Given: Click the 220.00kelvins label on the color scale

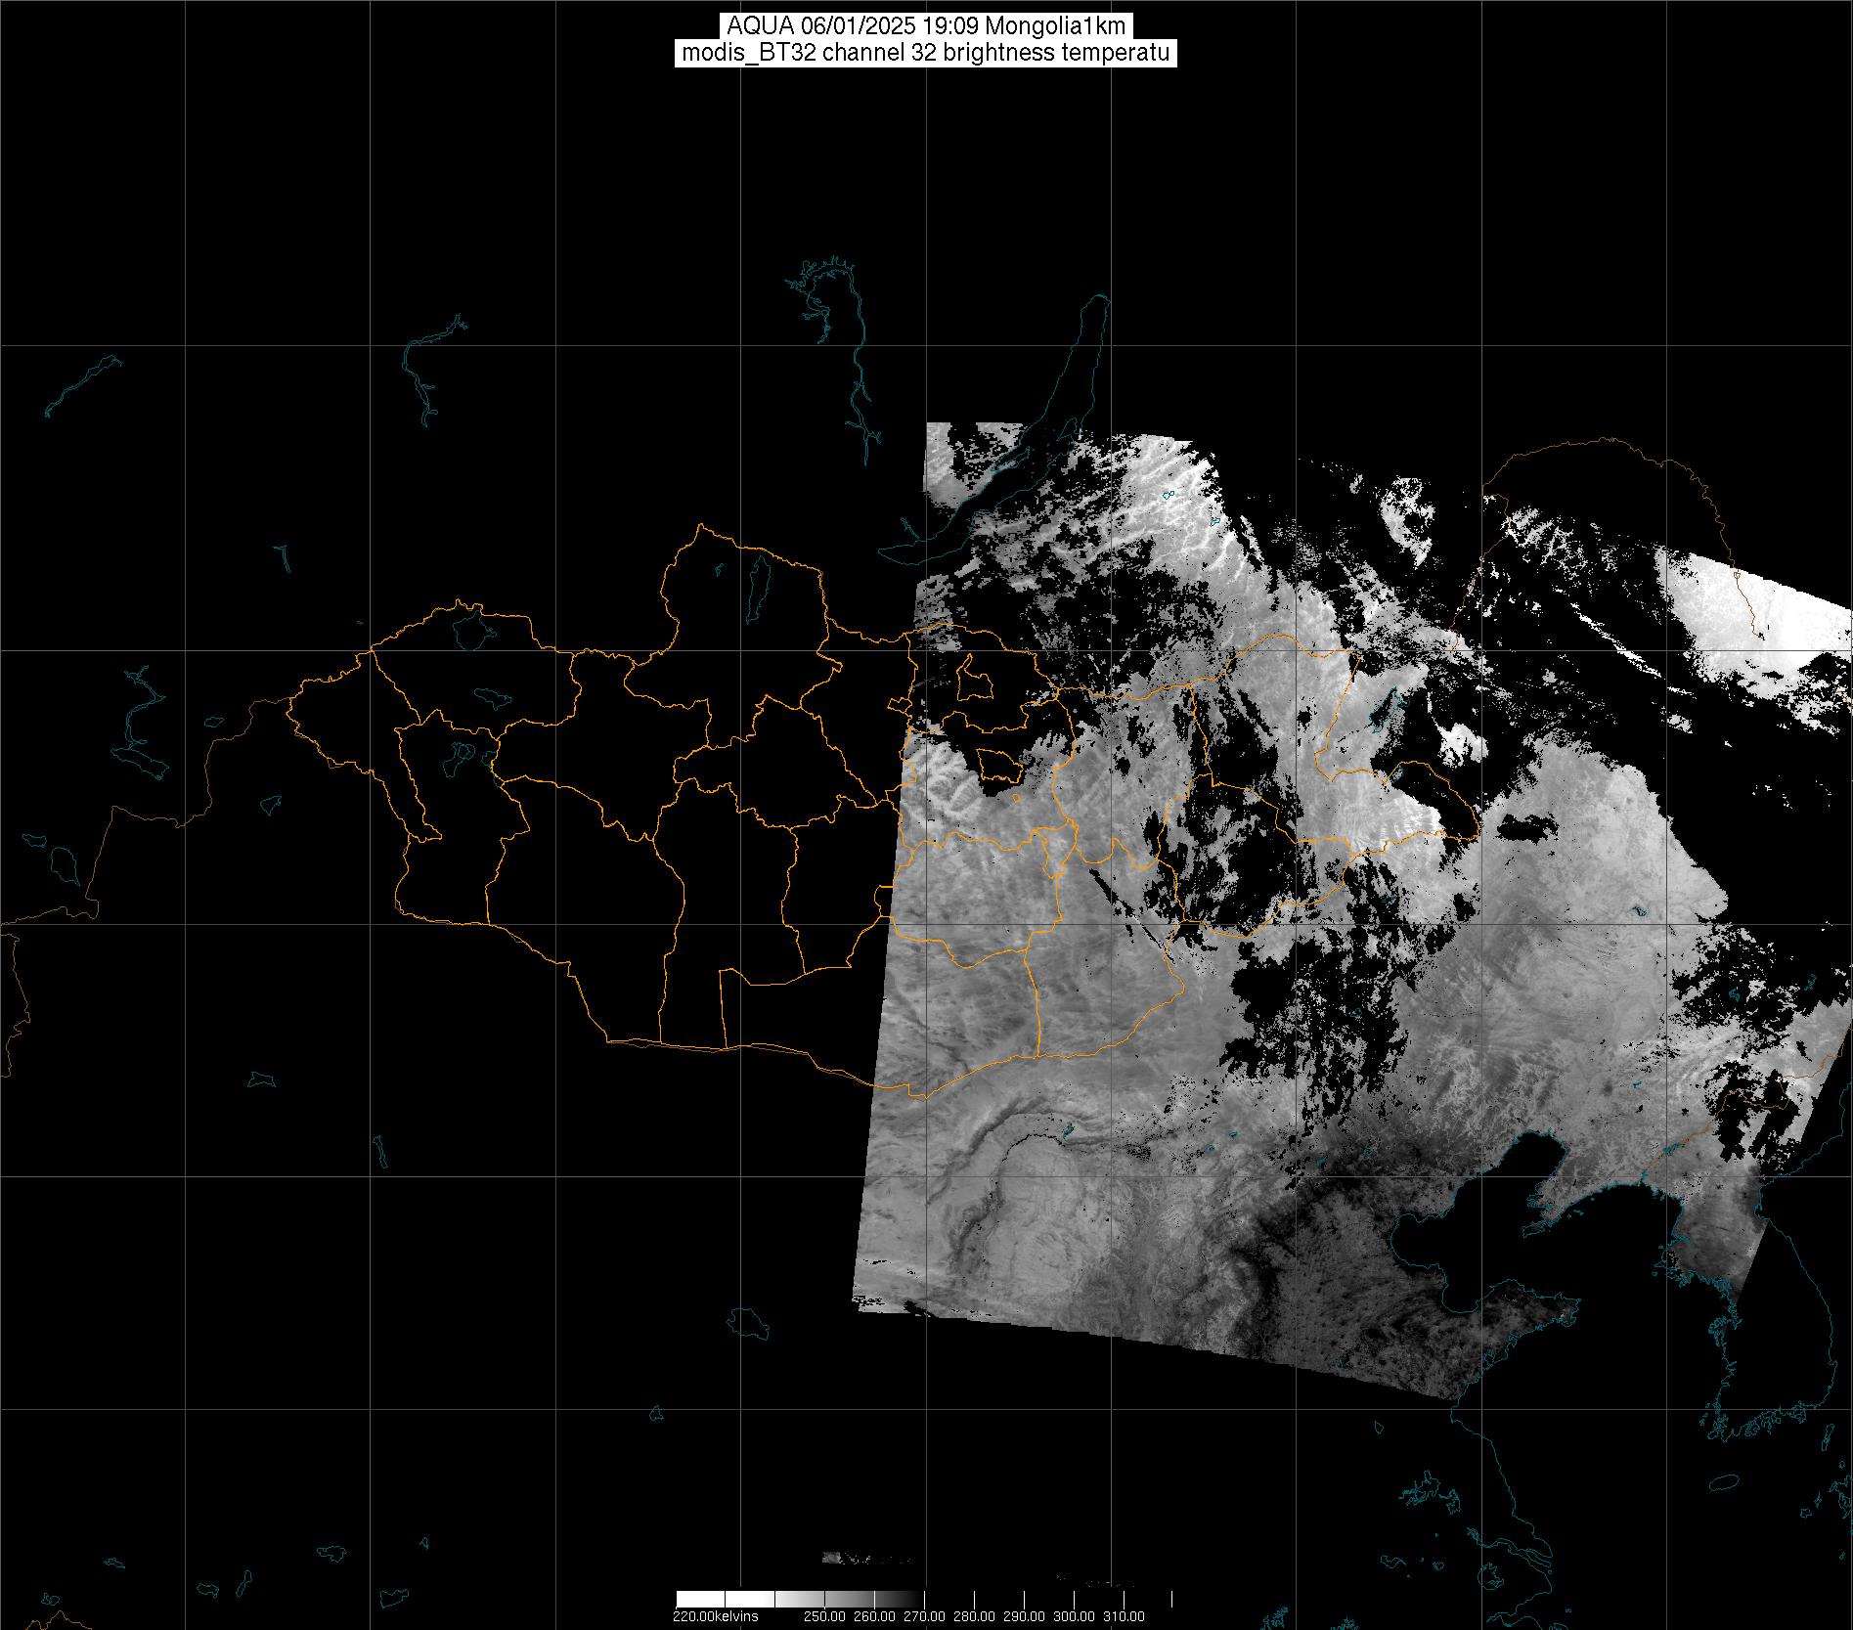Looking at the screenshot, I should click(x=715, y=1616).
